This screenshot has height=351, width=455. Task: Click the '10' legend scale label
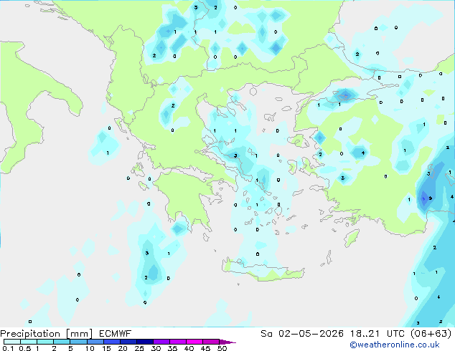[90, 348]
